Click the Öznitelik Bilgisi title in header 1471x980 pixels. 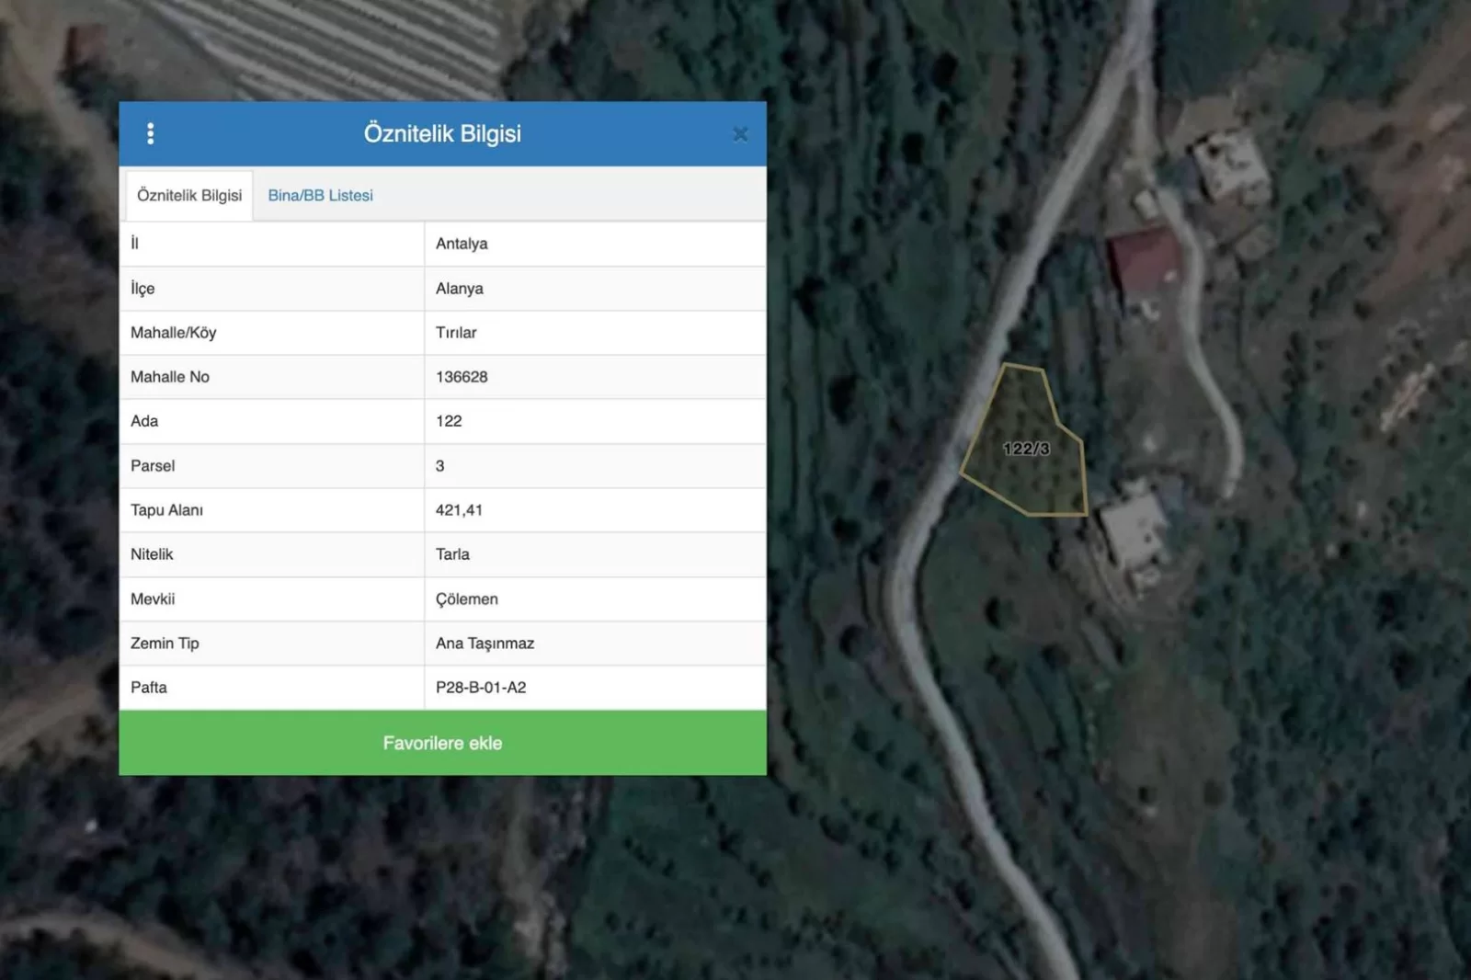coord(442,133)
